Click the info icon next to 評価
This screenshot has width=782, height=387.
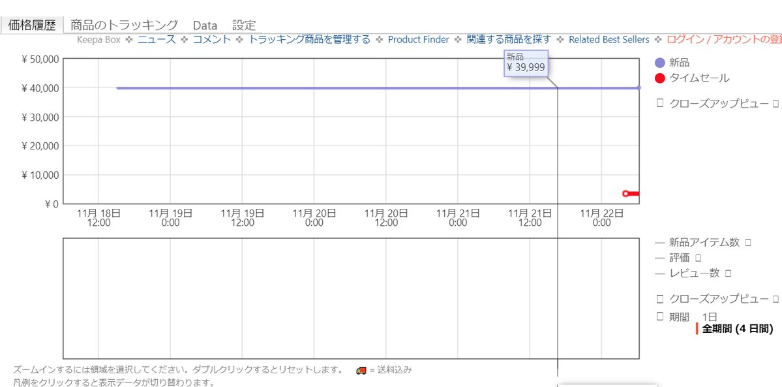[699, 258]
